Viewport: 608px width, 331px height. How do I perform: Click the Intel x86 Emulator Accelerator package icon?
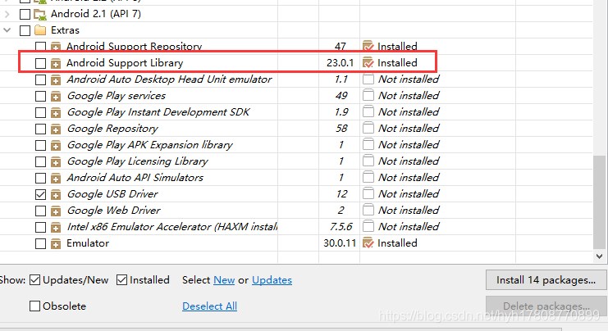coord(56,227)
